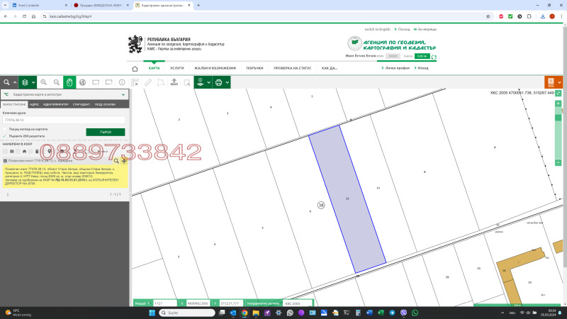Expand the orange panel dropdown at right

(x=560, y=82)
